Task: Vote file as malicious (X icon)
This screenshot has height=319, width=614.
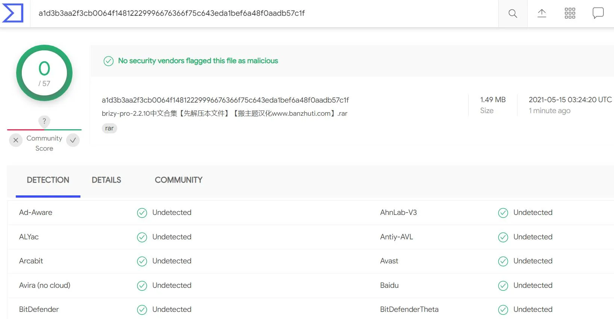Action: tap(16, 140)
